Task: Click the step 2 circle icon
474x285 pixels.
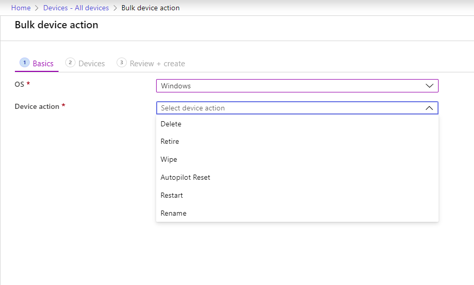Action: [x=70, y=63]
